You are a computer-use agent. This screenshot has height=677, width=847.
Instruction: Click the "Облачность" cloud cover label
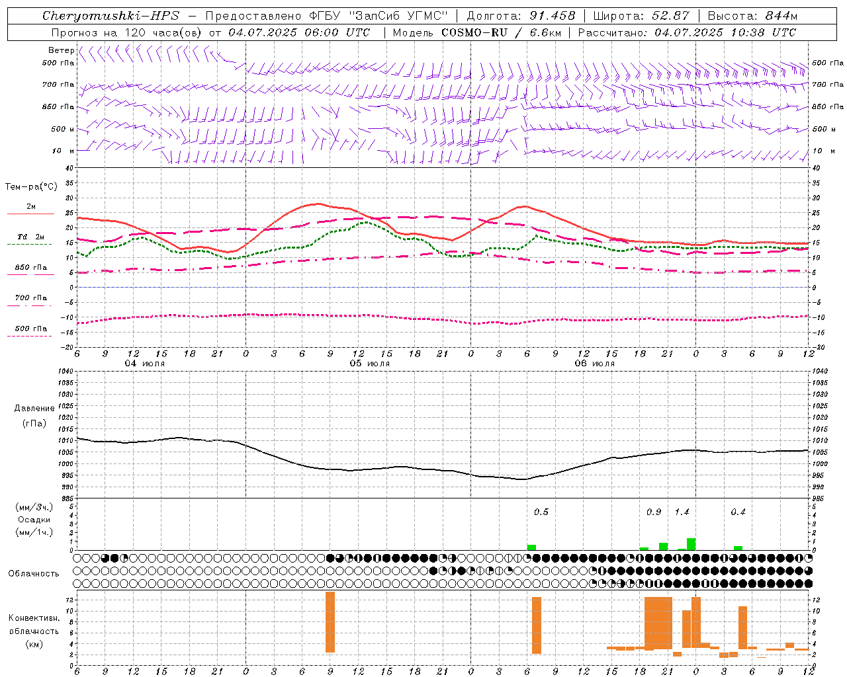pyautogui.click(x=34, y=574)
